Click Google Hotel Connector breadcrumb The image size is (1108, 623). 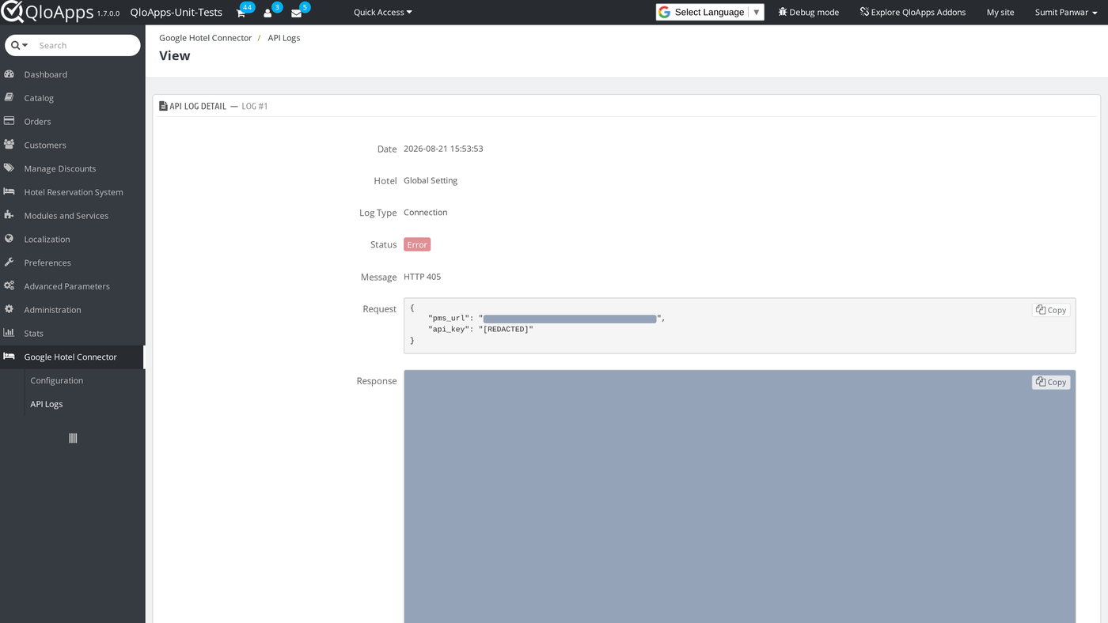[206, 38]
